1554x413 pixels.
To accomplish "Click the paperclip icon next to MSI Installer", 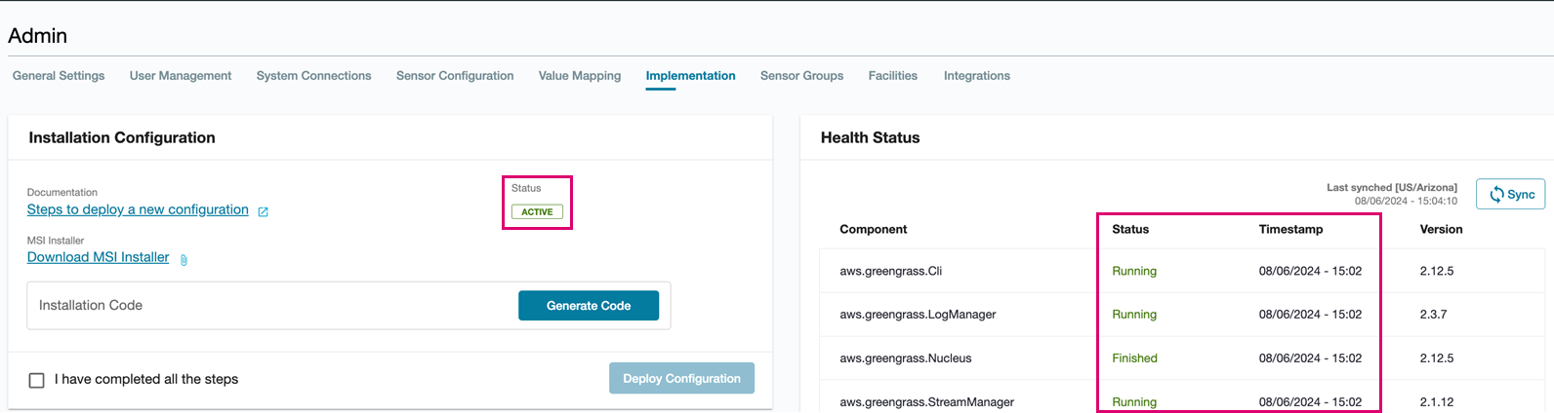I will coord(184,259).
